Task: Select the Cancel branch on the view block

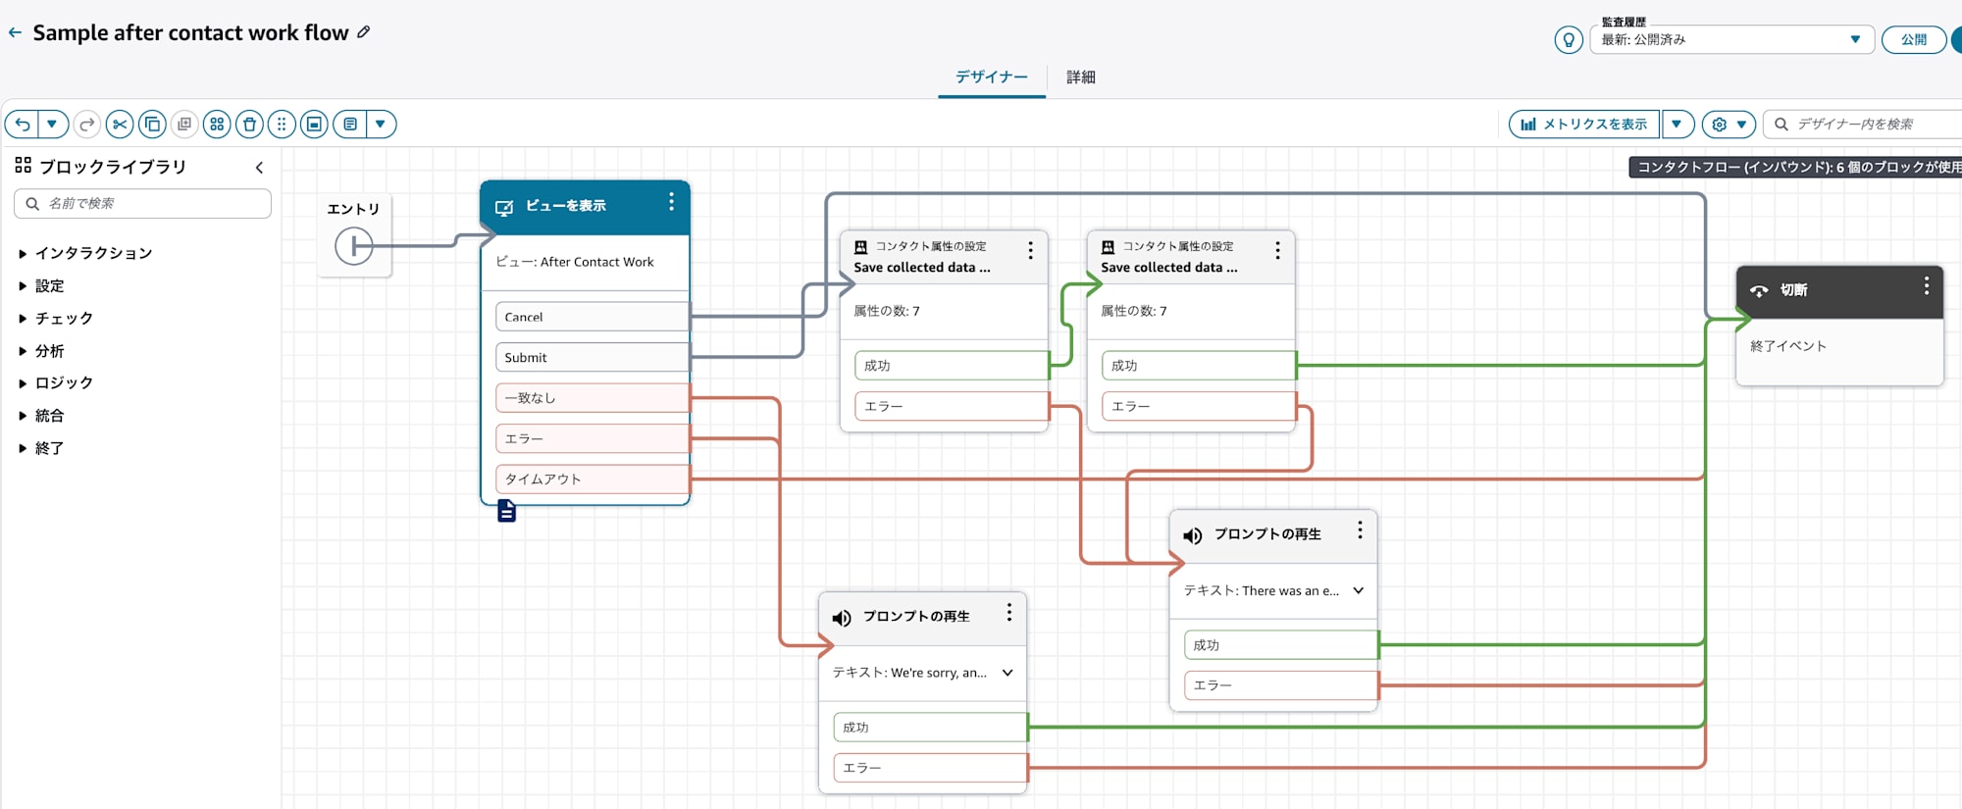Action: coord(593,317)
